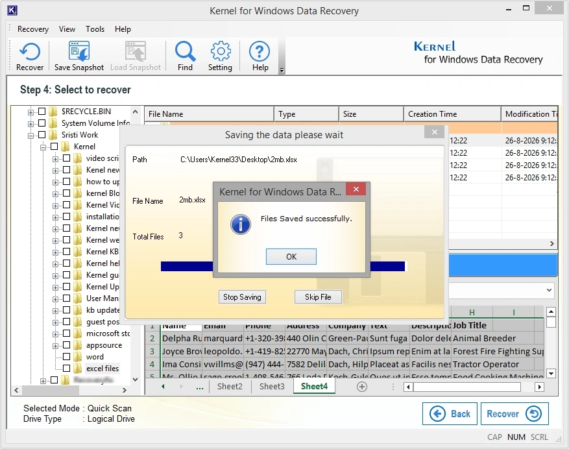
Task: Click the appsource folder icon
Action: 78,345
